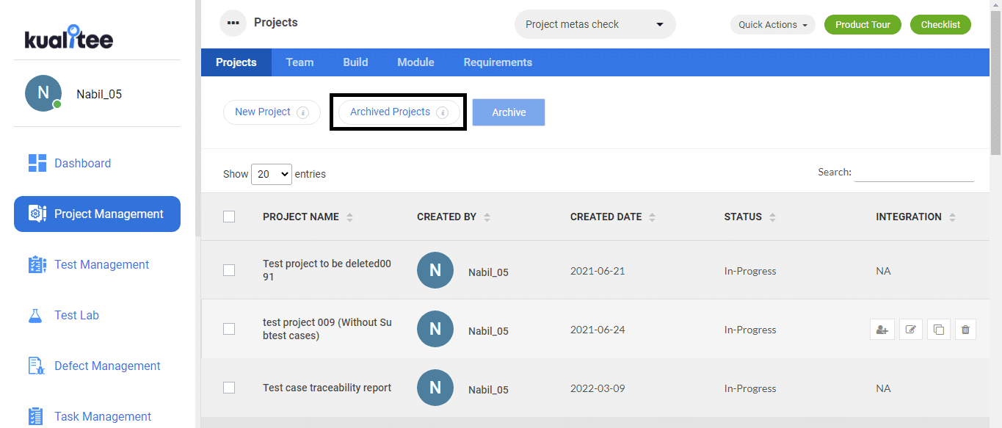Viewport: 1002px width, 428px height.
Task: Assign a user to test project 009
Action: pos(882,329)
